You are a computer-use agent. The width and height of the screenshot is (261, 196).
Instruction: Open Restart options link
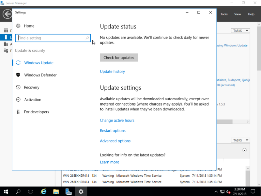(x=113, y=130)
